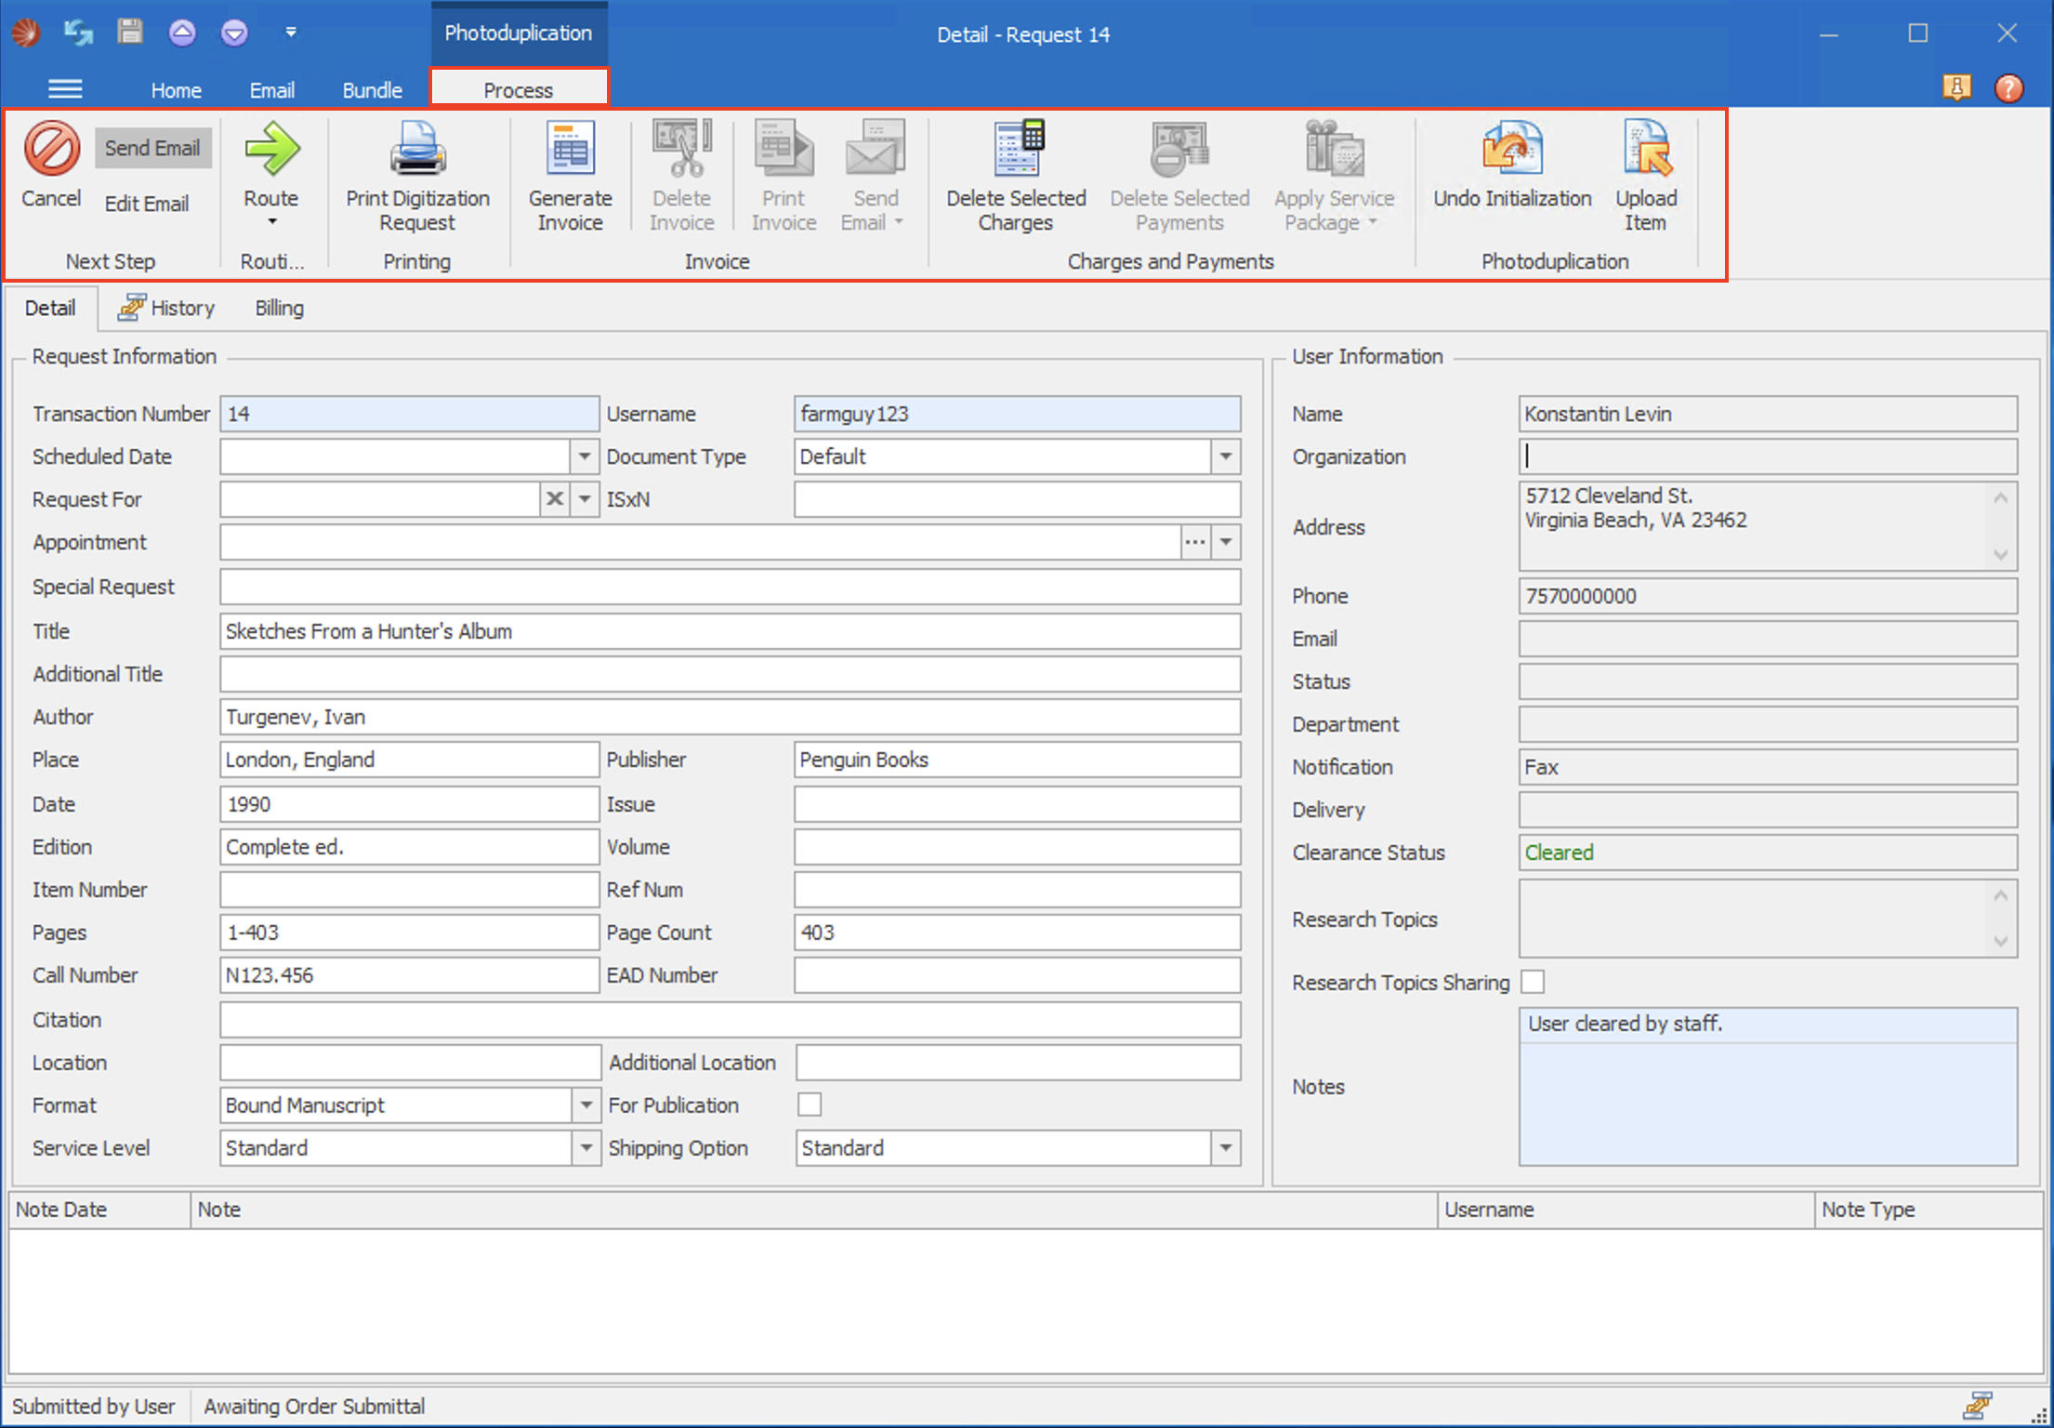Open the Billing tab
This screenshot has width=2054, height=1428.
279,308
